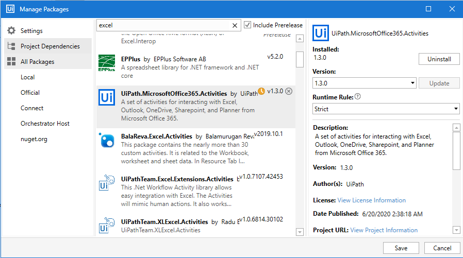This screenshot has width=463, height=258.
Task: Click the v2019.10.1 version label
Action: 269,134
